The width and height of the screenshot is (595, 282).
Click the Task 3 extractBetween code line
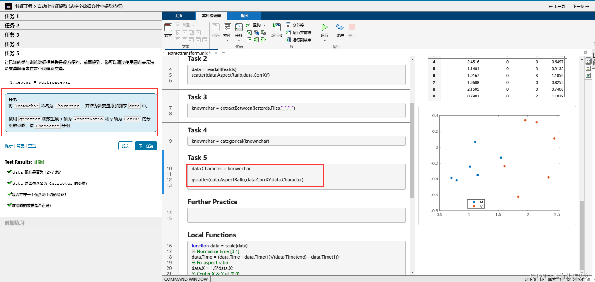[243, 108]
